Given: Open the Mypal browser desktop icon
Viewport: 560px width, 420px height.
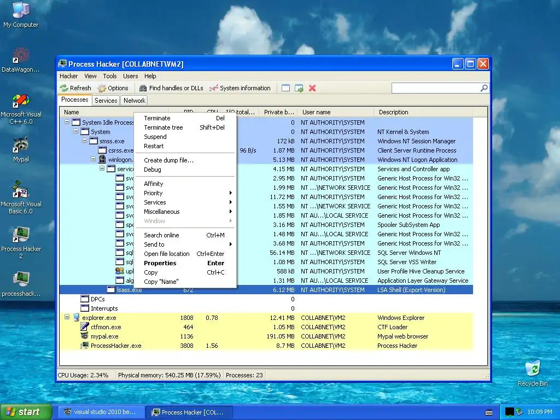Looking at the screenshot, I should [21, 149].
